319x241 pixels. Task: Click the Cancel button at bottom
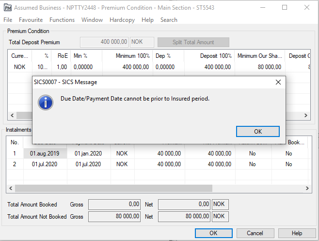click(x=255, y=233)
